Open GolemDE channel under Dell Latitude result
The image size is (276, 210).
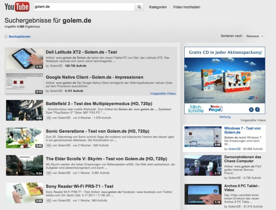coord(56,66)
